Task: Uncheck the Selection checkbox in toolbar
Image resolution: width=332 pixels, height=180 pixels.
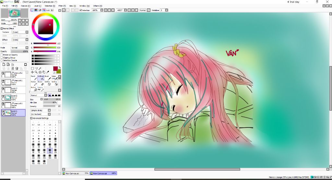Action: tap(80, 10)
